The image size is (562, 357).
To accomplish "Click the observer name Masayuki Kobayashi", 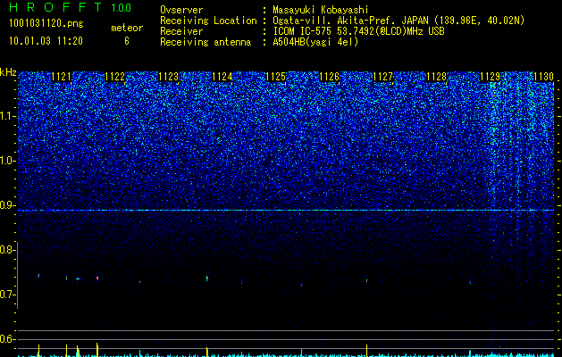I will point(321,10).
